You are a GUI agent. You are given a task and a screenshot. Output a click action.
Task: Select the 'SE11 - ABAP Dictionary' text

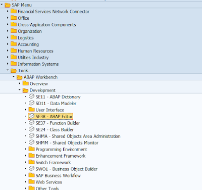point(58,97)
